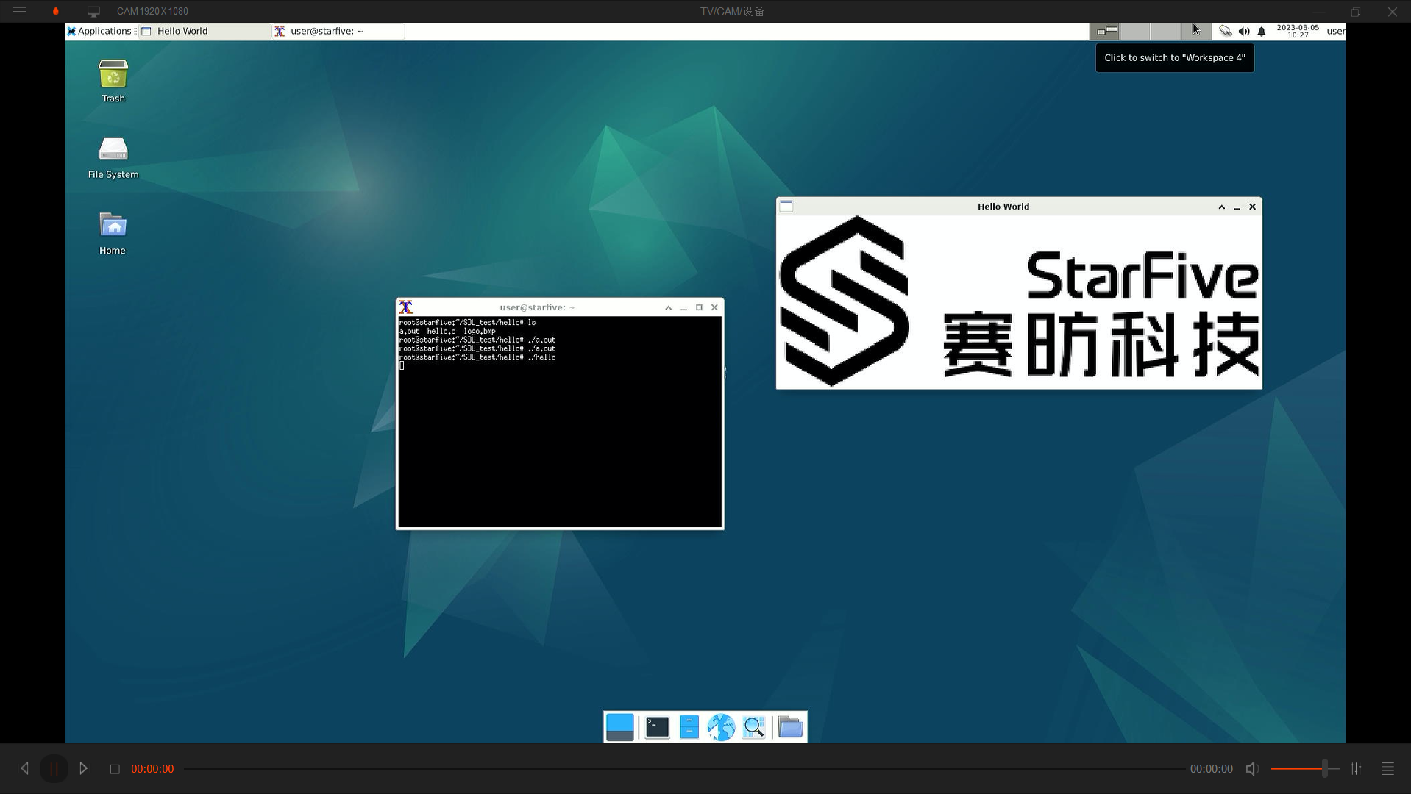The image size is (1411, 794).
Task: Click the CAM 1920 X 1080 label
Action: 152,12
